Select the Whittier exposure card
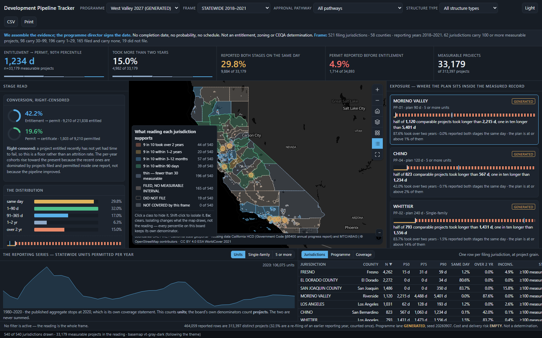This screenshot has height=338, width=542. pos(464,225)
